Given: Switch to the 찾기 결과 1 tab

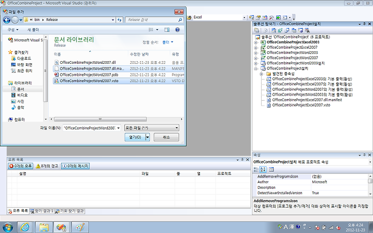Looking at the screenshot, I should tap(41, 211).
